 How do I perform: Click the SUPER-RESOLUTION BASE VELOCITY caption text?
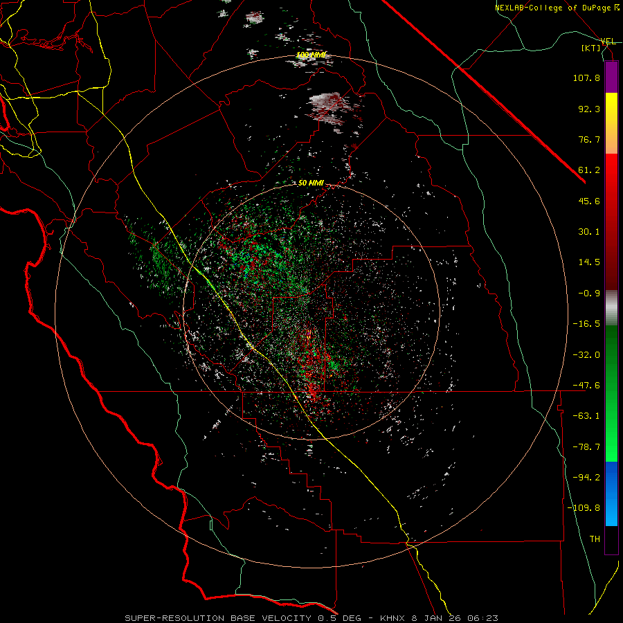click(218, 618)
